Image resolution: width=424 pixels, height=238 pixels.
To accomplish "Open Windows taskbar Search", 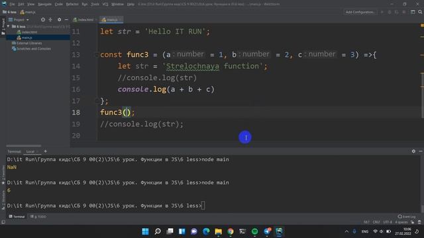I will tap(158, 231).
